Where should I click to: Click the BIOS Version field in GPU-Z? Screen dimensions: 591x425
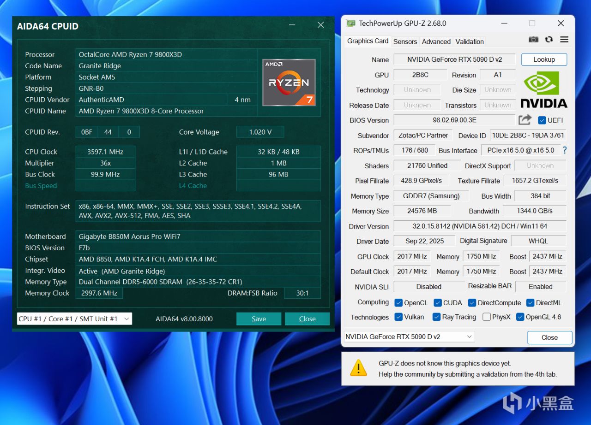455,120
